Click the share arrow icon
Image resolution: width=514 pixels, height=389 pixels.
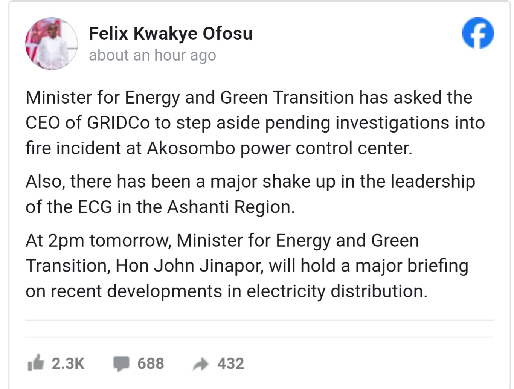coord(201,364)
